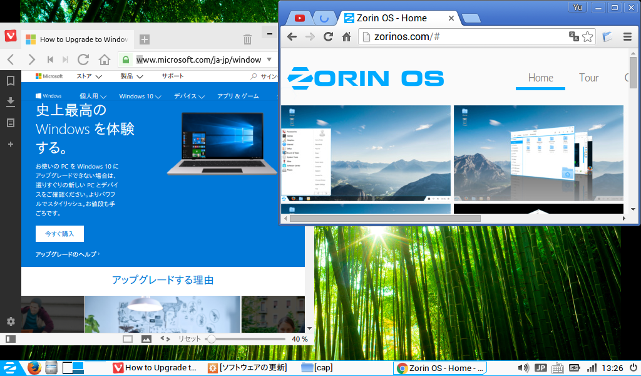
Task: Go to the Vivaldi home page
Action: 105,60
